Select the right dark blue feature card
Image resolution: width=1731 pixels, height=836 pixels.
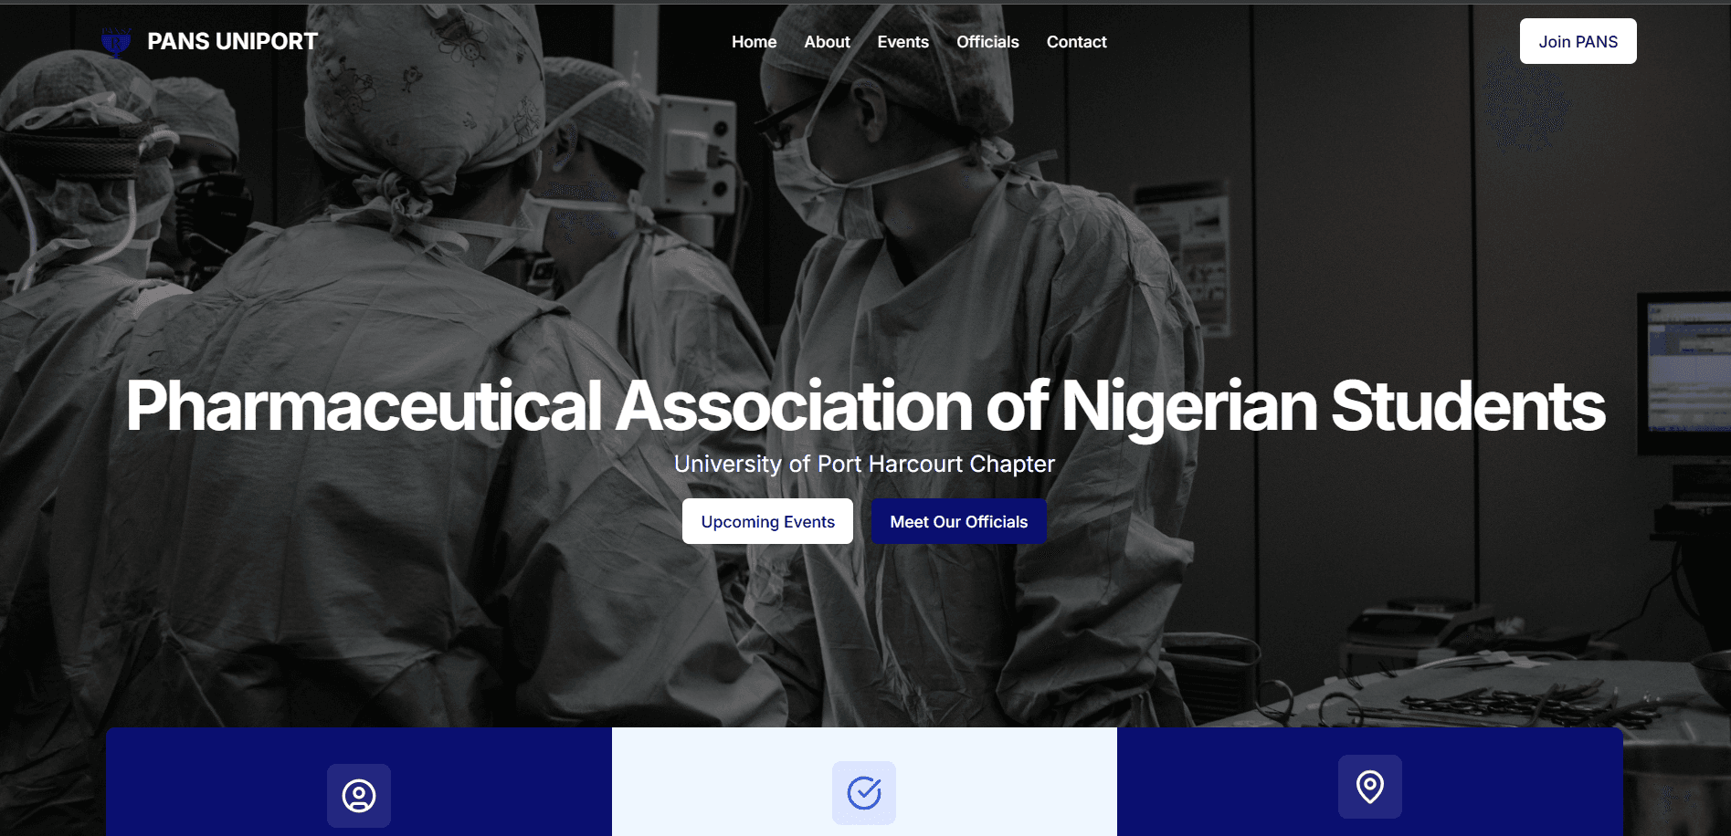pos(1370,781)
